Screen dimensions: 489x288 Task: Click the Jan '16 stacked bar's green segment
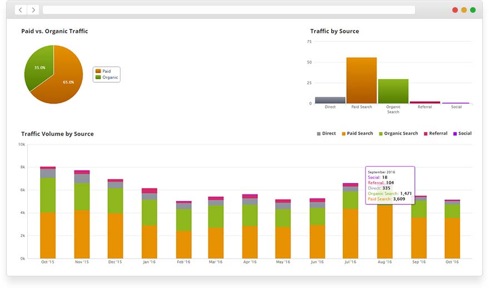[x=149, y=212]
